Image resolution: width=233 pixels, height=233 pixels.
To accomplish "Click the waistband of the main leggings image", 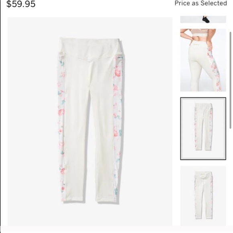I will pyautogui.click(x=91, y=48).
